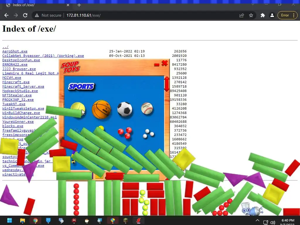
Task: Click the PRO2K3XP_32.exe link
Action: [x=18, y=100]
